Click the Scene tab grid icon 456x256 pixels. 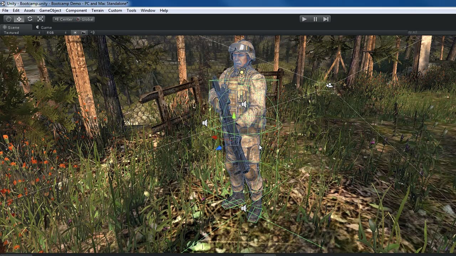point(5,27)
